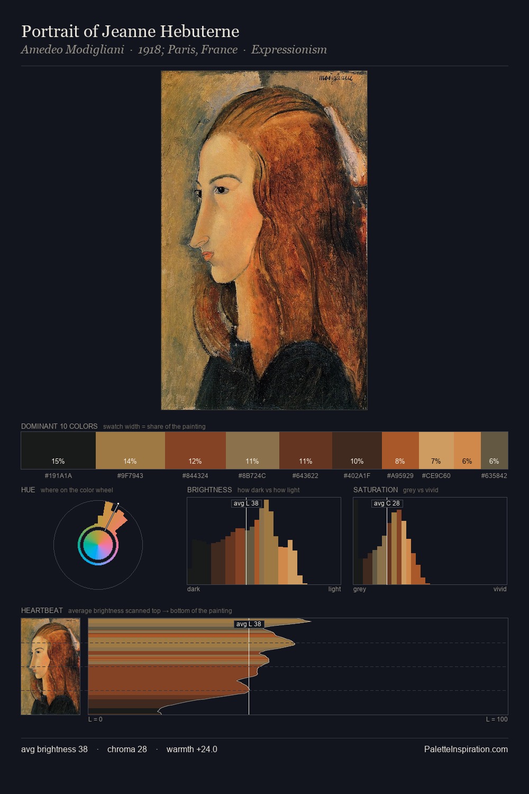
Task: Click 'swatch width = share of the painting'
Action: coord(154,427)
